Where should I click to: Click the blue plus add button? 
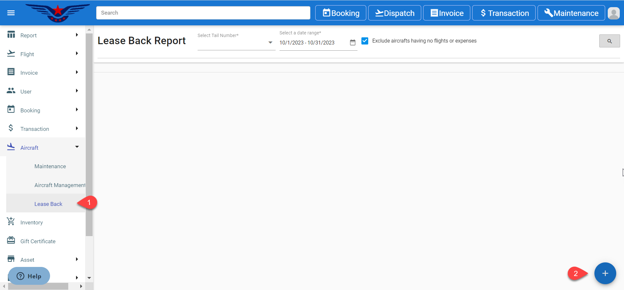tap(605, 273)
